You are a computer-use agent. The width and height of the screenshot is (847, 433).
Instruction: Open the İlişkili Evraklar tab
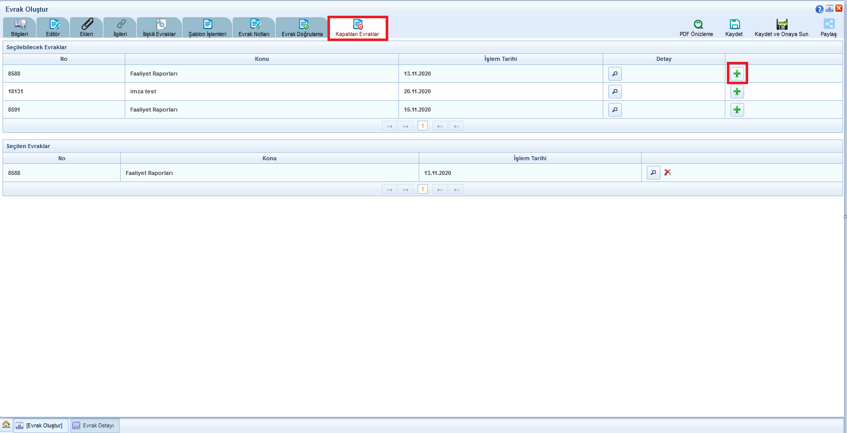(160, 27)
